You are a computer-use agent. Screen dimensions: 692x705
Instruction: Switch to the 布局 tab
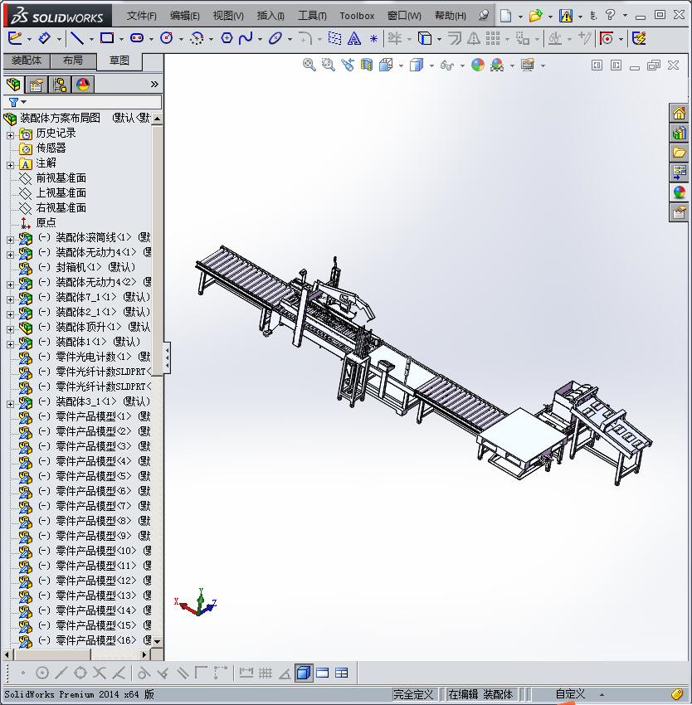72,61
